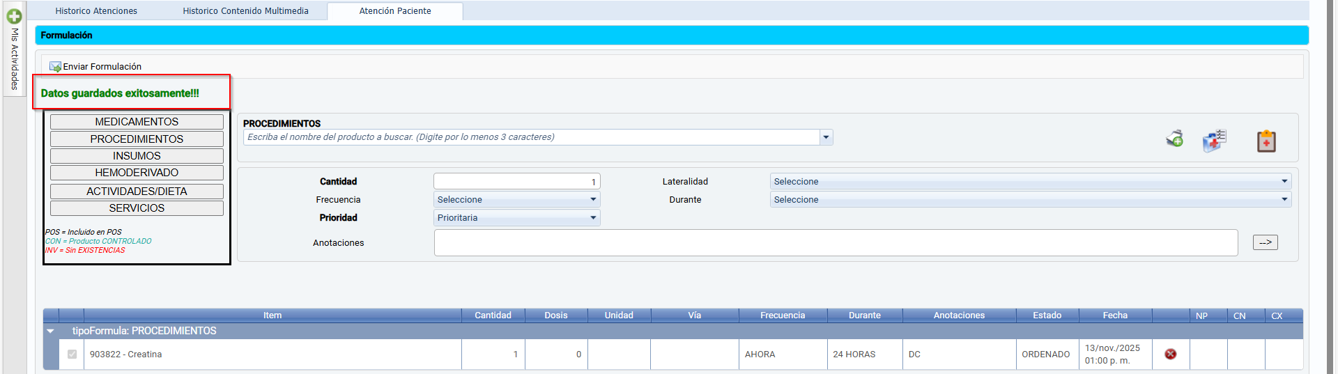Image resolution: width=1338 pixels, height=374 pixels.
Task: Toggle the checkbox for 903822 - Creatina
Action: tap(72, 354)
